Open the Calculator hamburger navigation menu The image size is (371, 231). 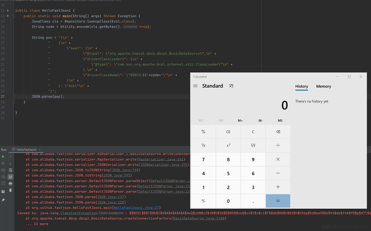coord(196,86)
